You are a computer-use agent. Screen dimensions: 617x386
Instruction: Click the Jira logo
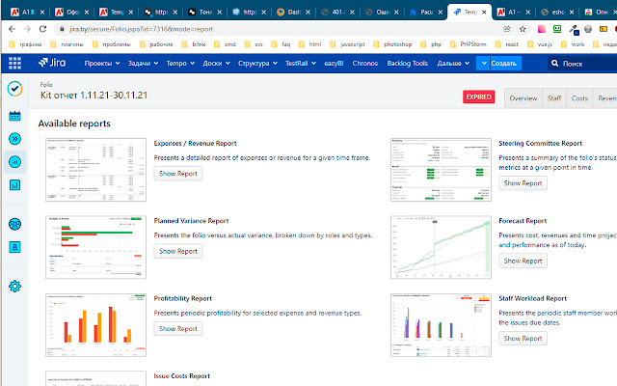[x=52, y=63]
